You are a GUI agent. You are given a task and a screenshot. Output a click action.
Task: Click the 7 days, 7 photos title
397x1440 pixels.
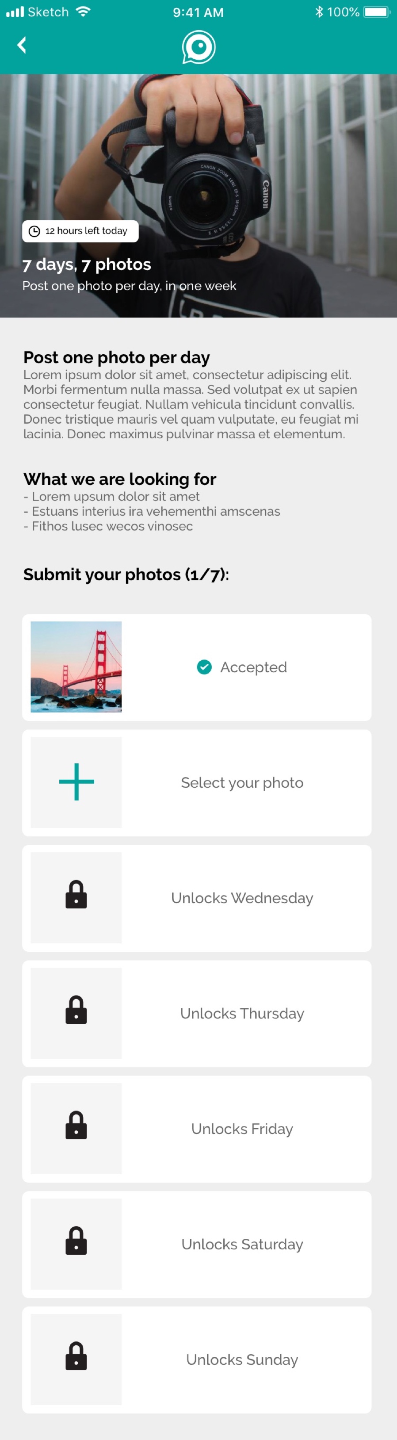coord(87,264)
